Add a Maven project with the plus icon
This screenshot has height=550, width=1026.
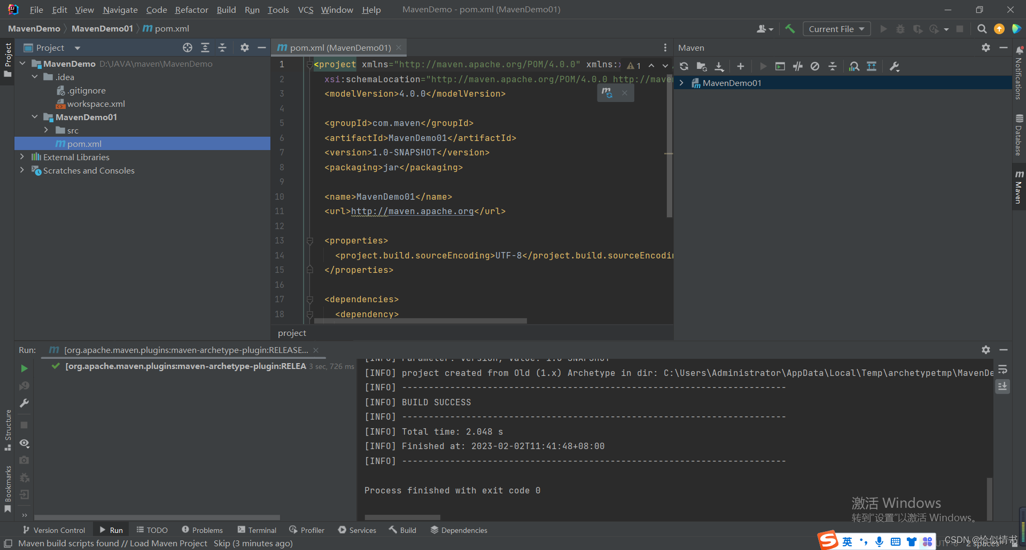[741, 66]
